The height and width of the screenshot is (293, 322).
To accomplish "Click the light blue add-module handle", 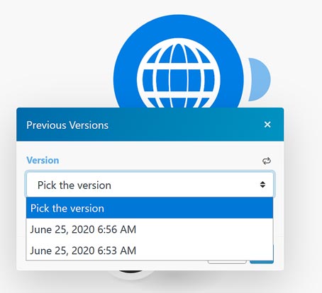I will click(x=260, y=79).
